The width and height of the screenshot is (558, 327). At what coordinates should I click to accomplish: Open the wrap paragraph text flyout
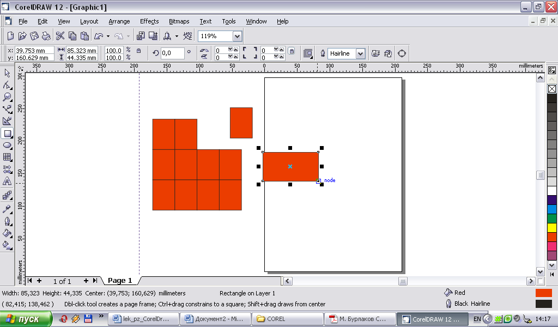tap(308, 54)
